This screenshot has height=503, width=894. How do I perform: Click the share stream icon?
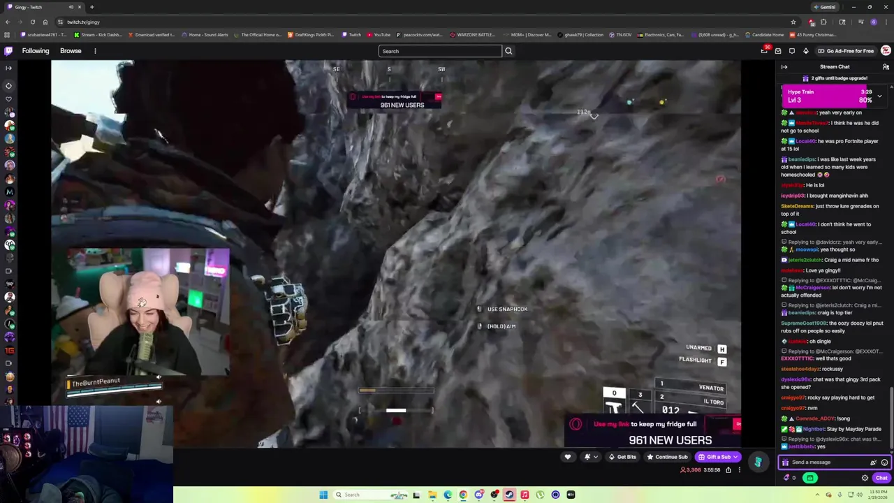[x=728, y=470]
